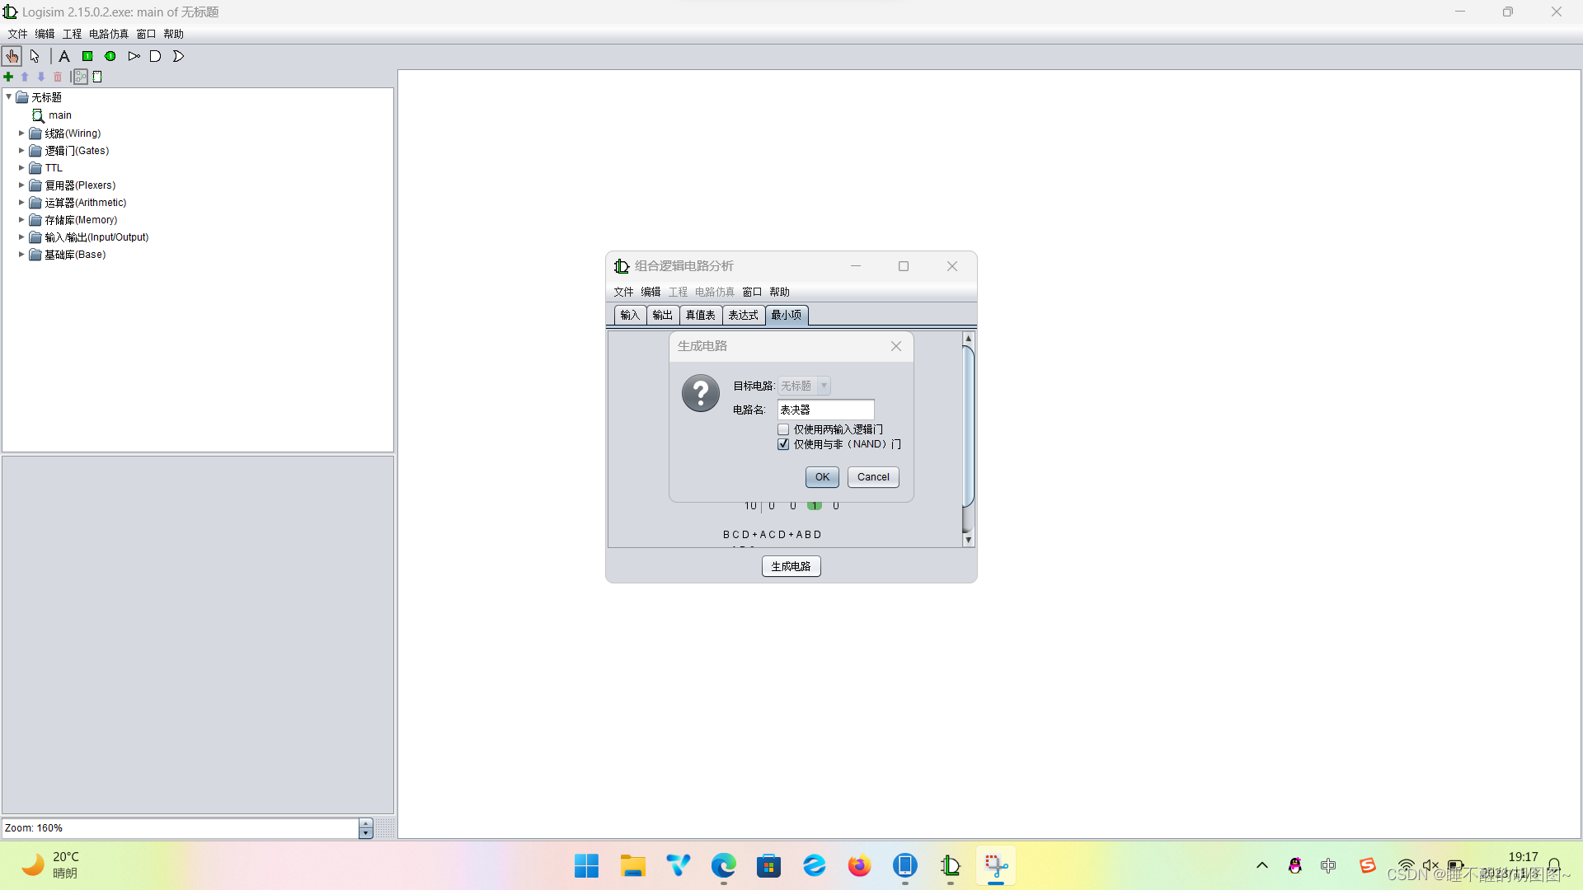This screenshot has height=890, width=1583.
Task: Switch to circuit appearance edit view
Action: tap(97, 77)
